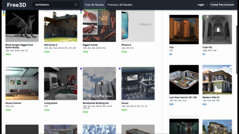
Task: Click the Low Poly Interior VR / AR title
Action: click(x=183, y=98)
